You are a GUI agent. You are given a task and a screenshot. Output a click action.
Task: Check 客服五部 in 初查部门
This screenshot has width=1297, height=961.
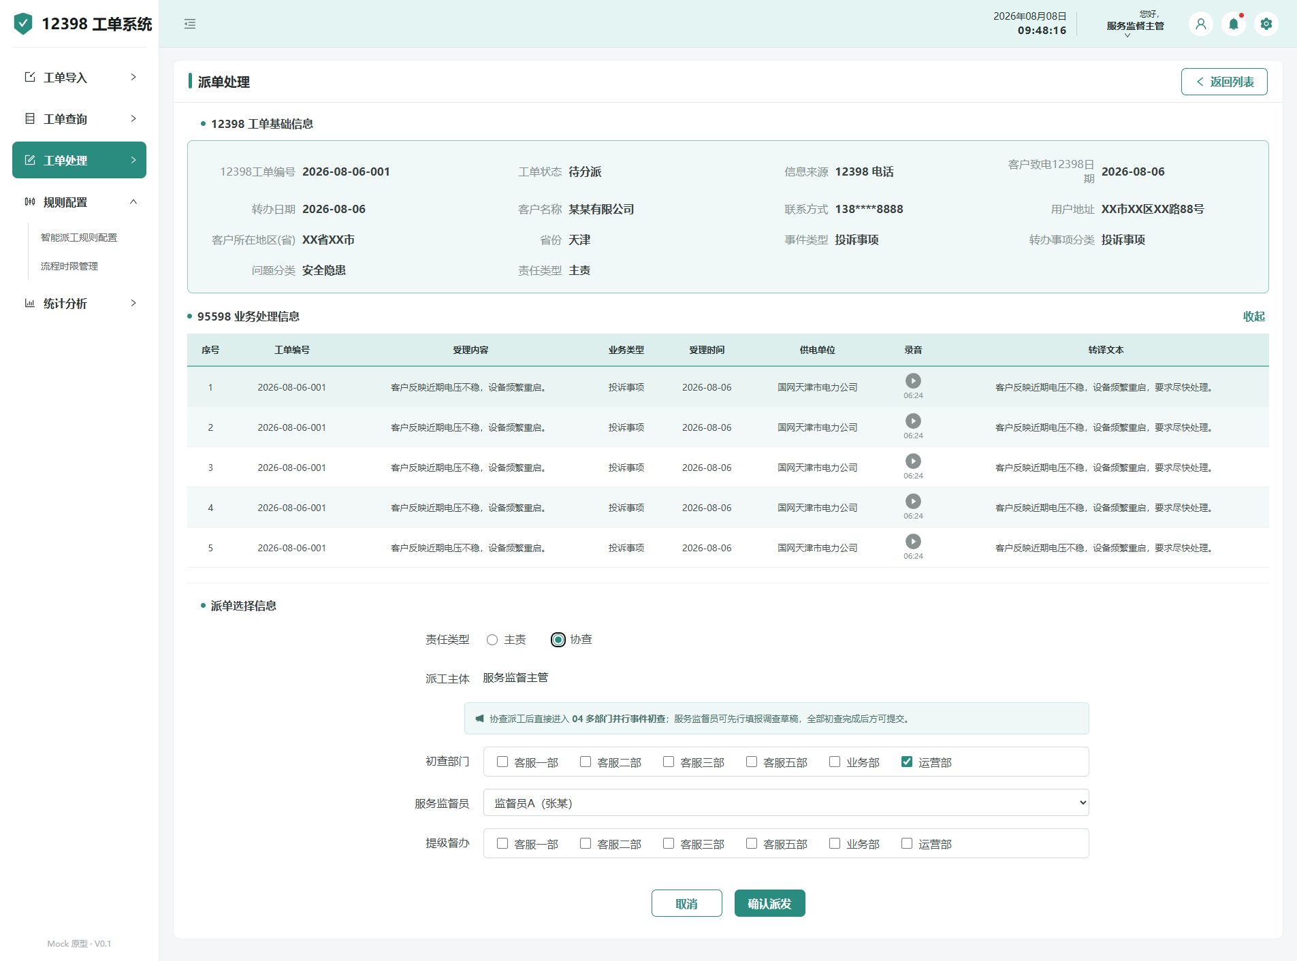752,762
